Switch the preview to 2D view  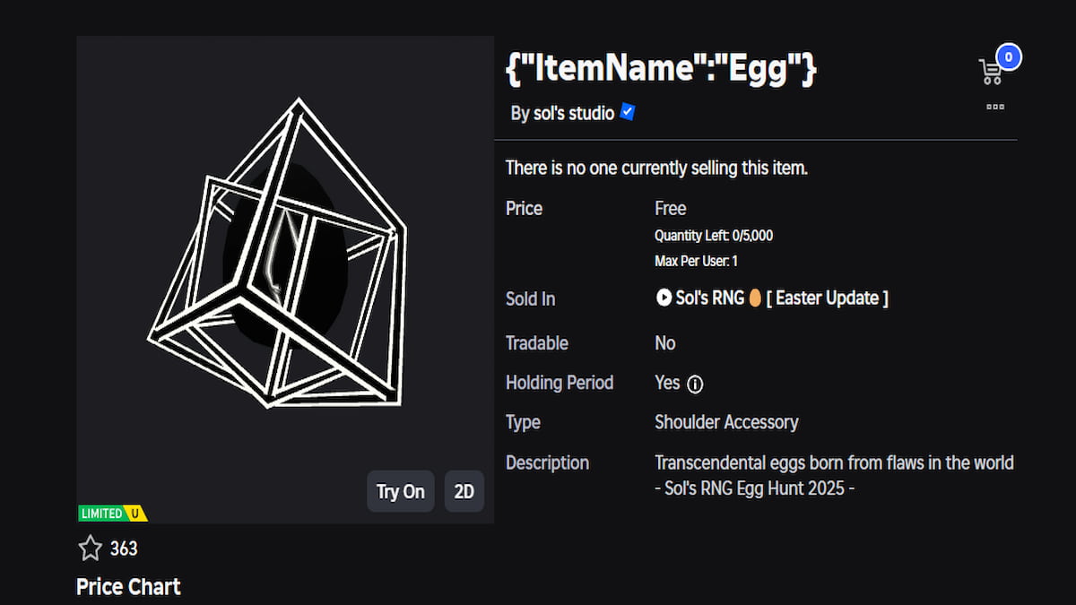pos(464,491)
